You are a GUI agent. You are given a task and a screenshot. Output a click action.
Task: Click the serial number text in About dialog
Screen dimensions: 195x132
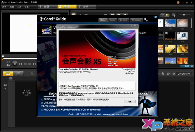tap(74, 72)
